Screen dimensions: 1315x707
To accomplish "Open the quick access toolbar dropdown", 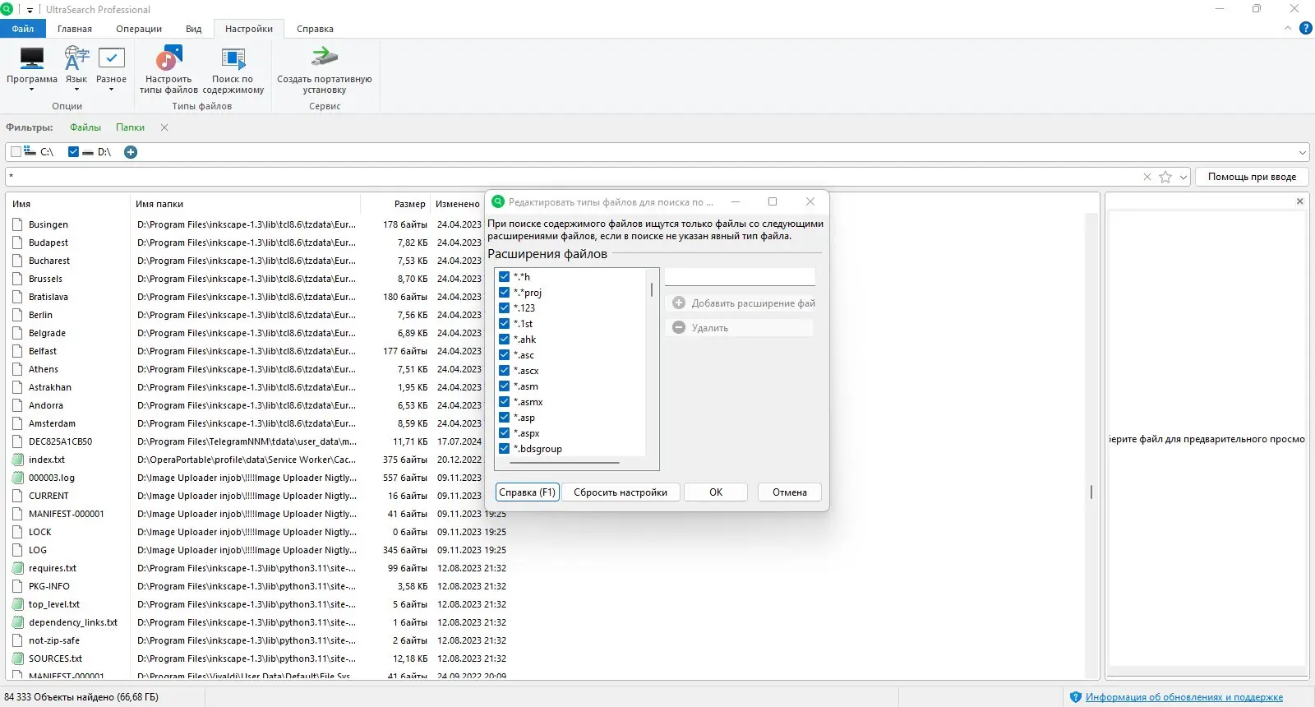I will pyautogui.click(x=30, y=10).
